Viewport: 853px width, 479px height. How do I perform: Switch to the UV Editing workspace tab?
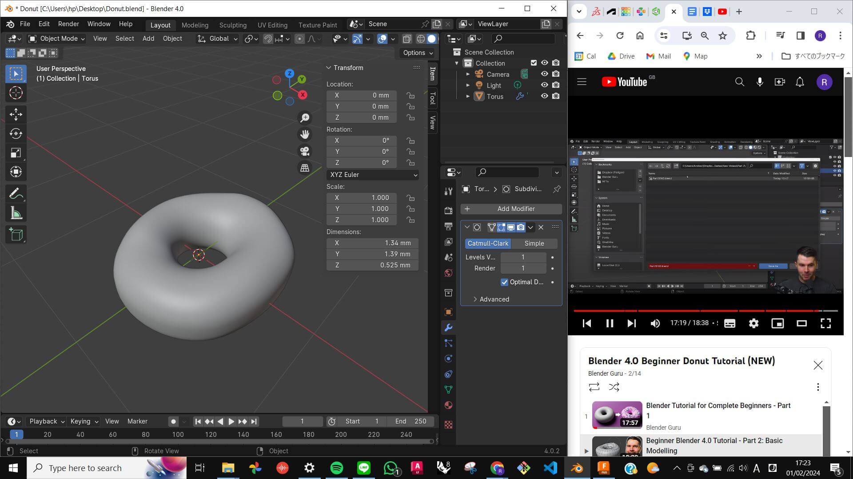click(272, 25)
